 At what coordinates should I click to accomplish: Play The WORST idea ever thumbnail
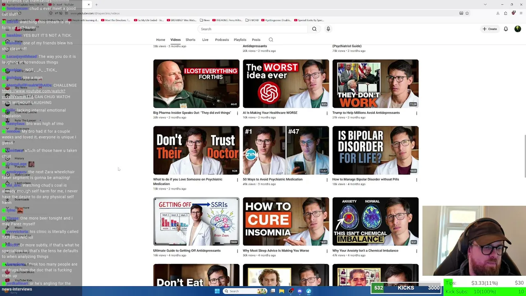pos(286,84)
